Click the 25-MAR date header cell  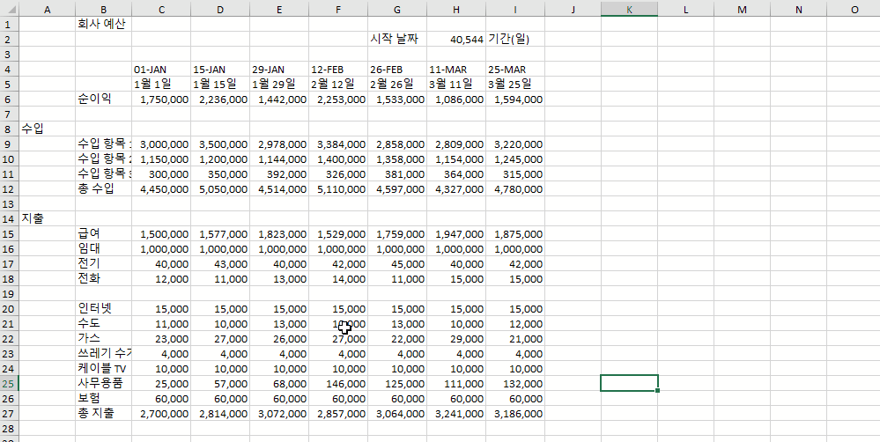coord(515,70)
